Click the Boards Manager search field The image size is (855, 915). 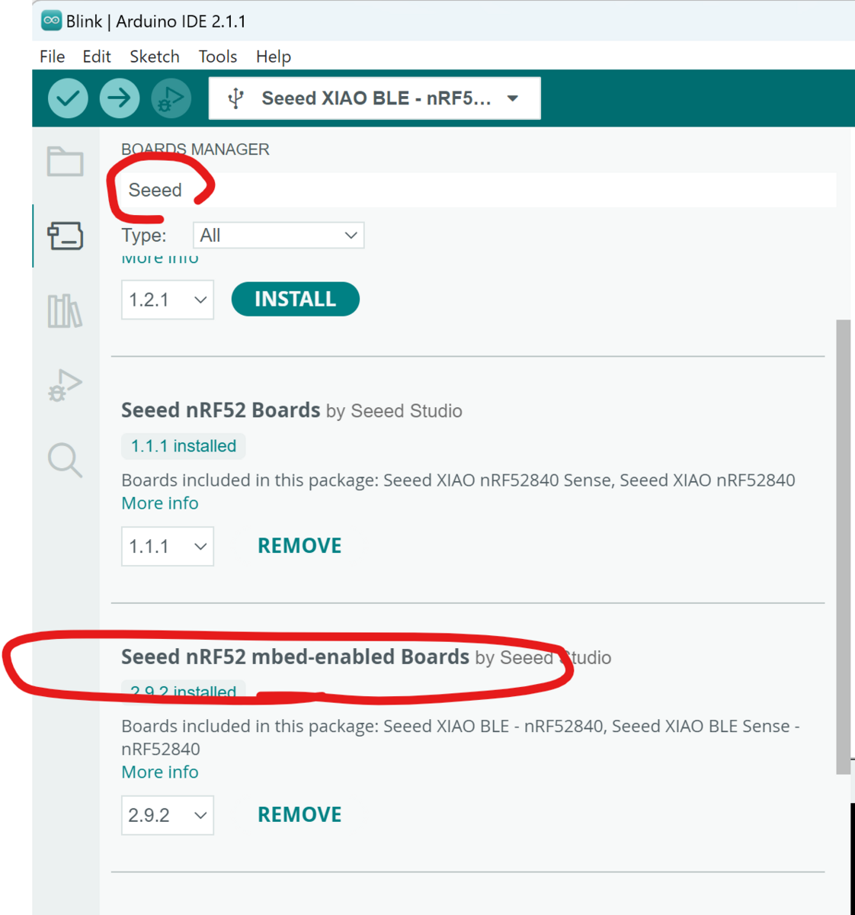[x=479, y=190]
